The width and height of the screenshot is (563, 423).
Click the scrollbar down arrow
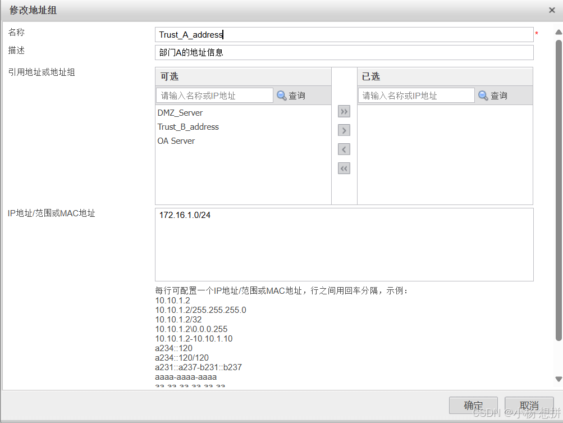pyautogui.click(x=559, y=379)
